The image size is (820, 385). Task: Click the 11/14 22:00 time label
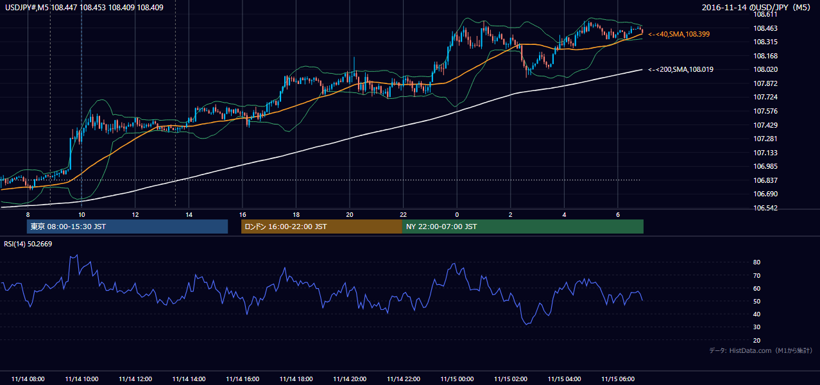pos(403,379)
